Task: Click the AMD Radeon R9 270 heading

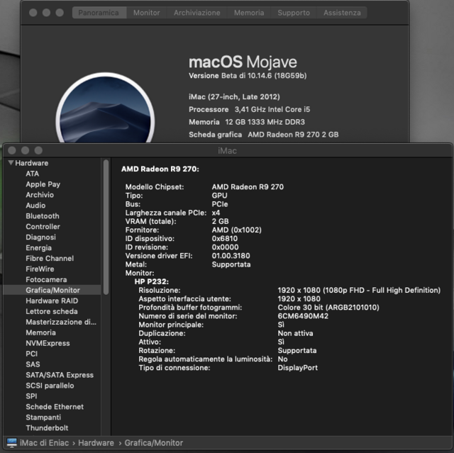Action: pyautogui.click(x=160, y=169)
